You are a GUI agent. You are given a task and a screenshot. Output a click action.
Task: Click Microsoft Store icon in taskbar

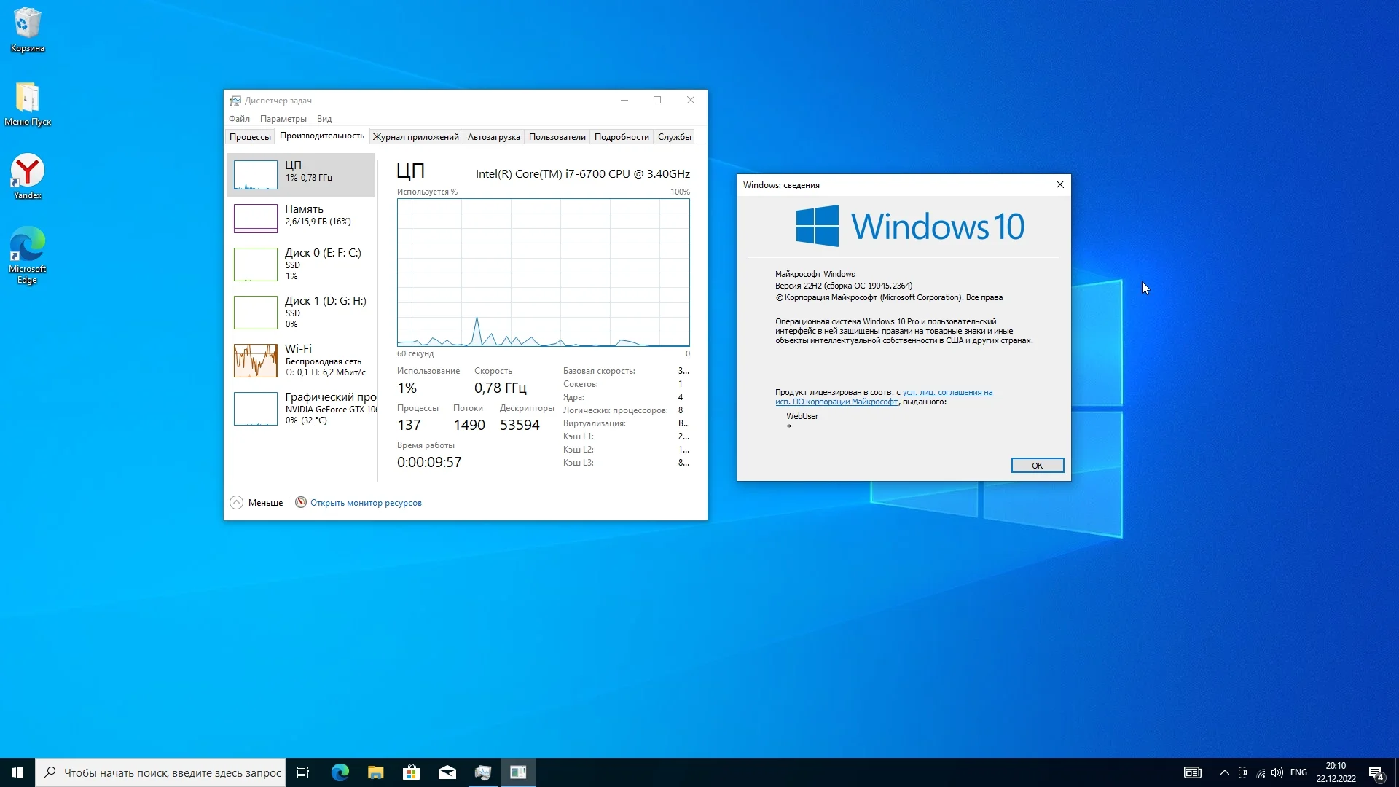pyautogui.click(x=411, y=772)
